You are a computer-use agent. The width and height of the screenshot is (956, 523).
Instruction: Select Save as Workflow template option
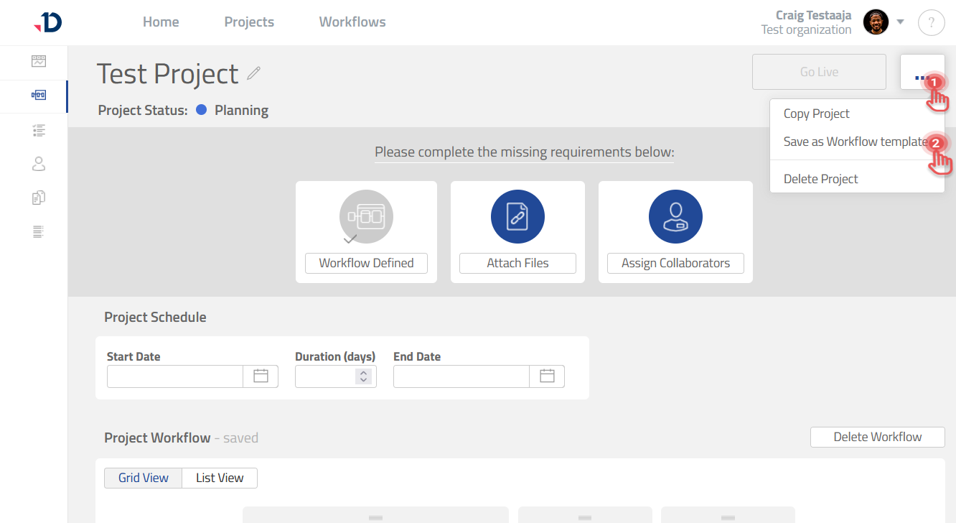(x=854, y=142)
